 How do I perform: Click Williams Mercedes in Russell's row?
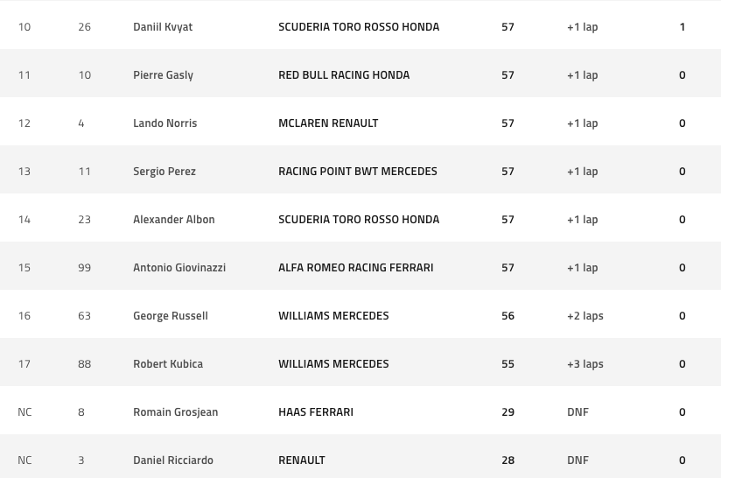pos(333,315)
